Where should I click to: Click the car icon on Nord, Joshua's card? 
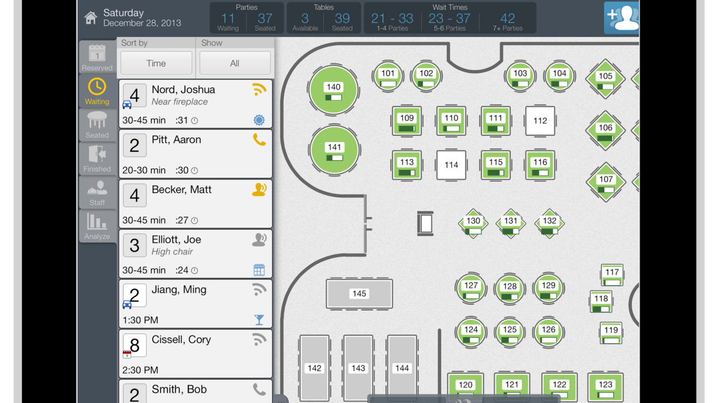click(127, 103)
